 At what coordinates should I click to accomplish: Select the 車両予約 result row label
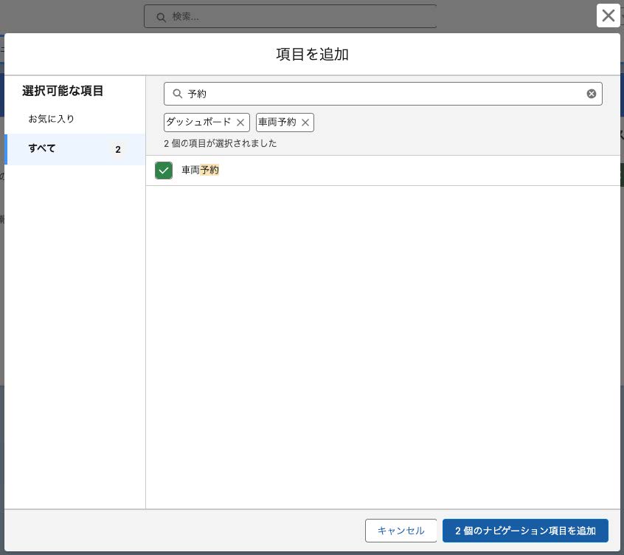pyautogui.click(x=200, y=170)
